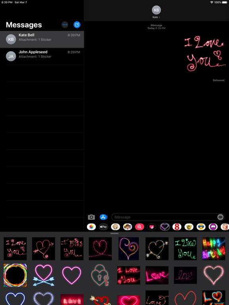Open Memoji stickers in the app strip

128,227
